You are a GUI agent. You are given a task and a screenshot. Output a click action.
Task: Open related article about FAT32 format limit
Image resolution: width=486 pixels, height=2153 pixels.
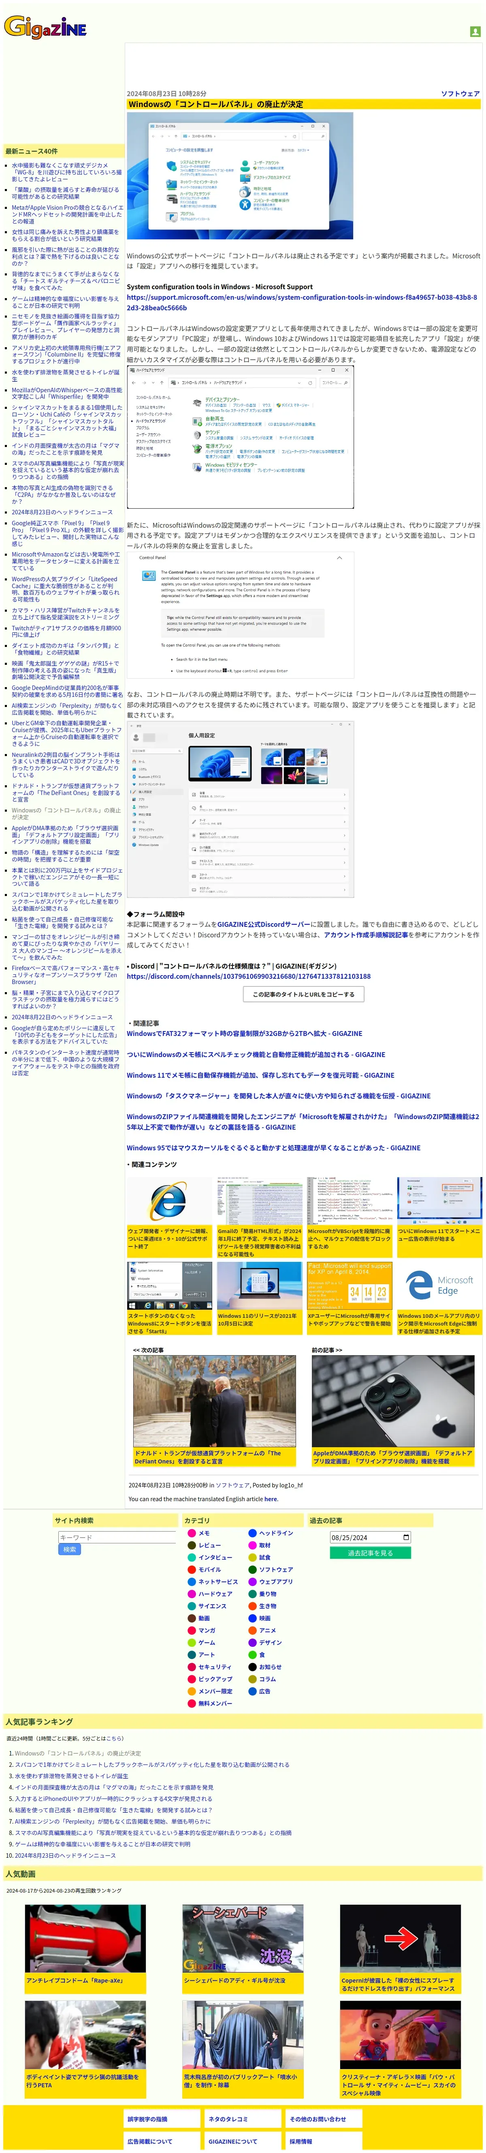coord(244,1033)
